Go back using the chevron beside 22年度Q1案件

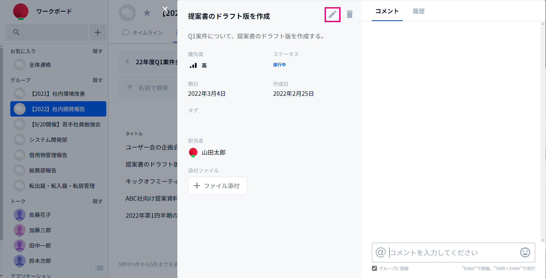pos(128,62)
